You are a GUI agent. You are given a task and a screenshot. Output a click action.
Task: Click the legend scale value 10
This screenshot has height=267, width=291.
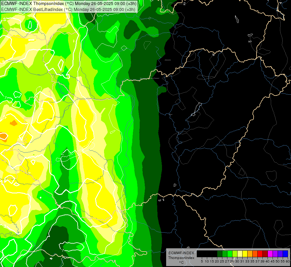[207, 261]
